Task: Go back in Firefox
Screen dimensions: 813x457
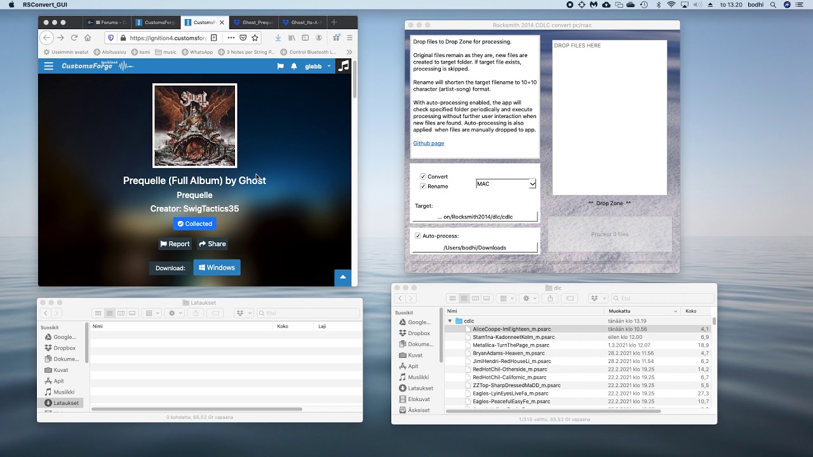Action: 47,37
